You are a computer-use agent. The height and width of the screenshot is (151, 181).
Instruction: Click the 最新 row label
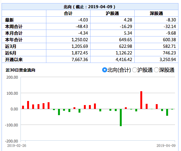tap(9, 20)
